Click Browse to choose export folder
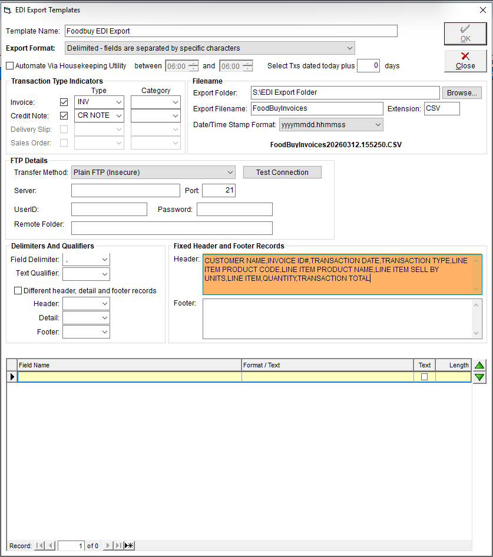493x557 pixels. click(x=462, y=92)
